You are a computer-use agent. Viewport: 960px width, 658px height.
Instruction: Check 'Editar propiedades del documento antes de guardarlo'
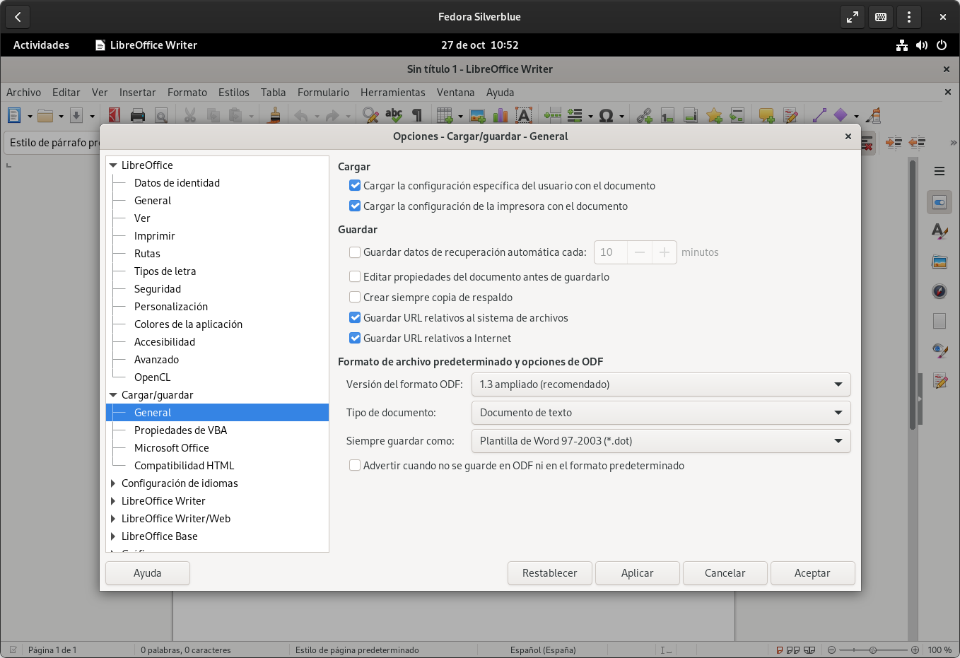click(x=355, y=277)
